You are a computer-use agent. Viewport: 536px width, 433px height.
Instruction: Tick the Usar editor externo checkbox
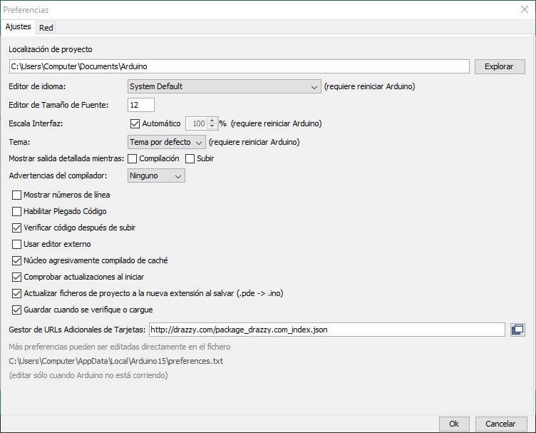tap(17, 244)
